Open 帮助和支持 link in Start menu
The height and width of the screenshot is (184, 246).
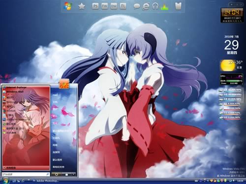tap(59, 167)
